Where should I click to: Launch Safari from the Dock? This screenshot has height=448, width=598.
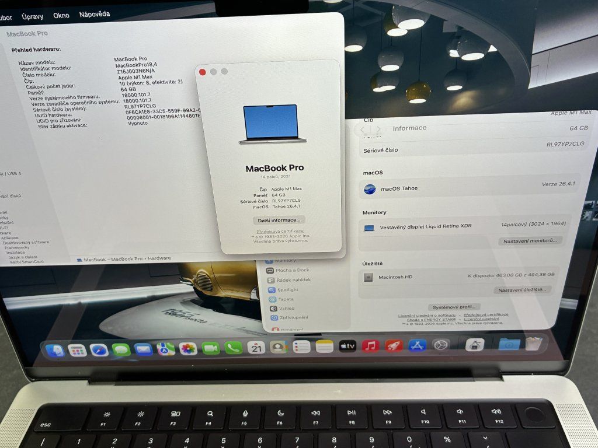(x=99, y=350)
